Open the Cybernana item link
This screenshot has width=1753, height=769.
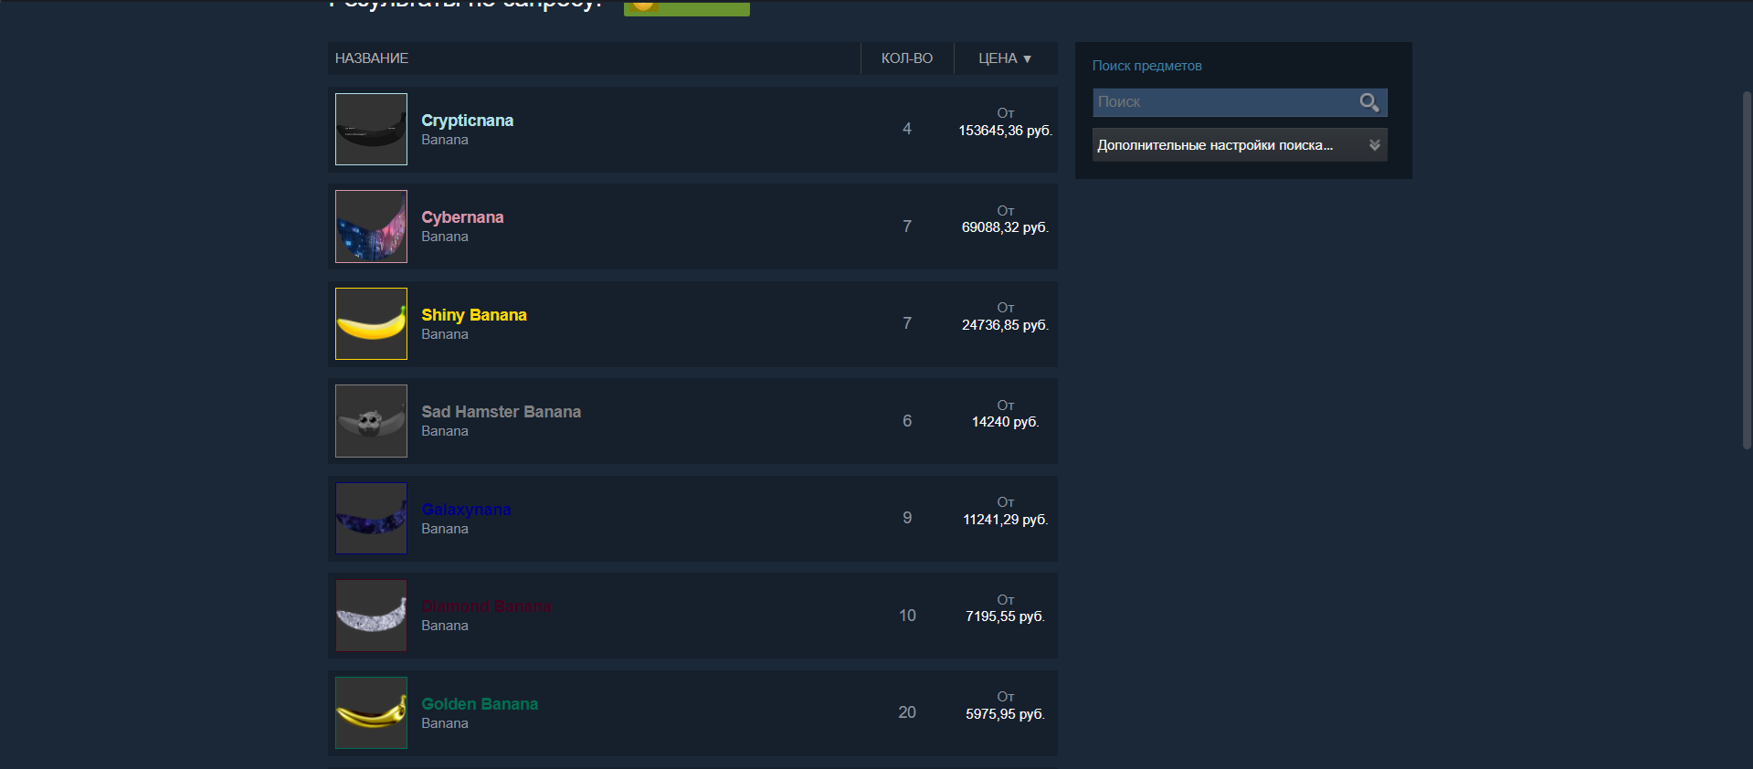click(x=462, y=217)
